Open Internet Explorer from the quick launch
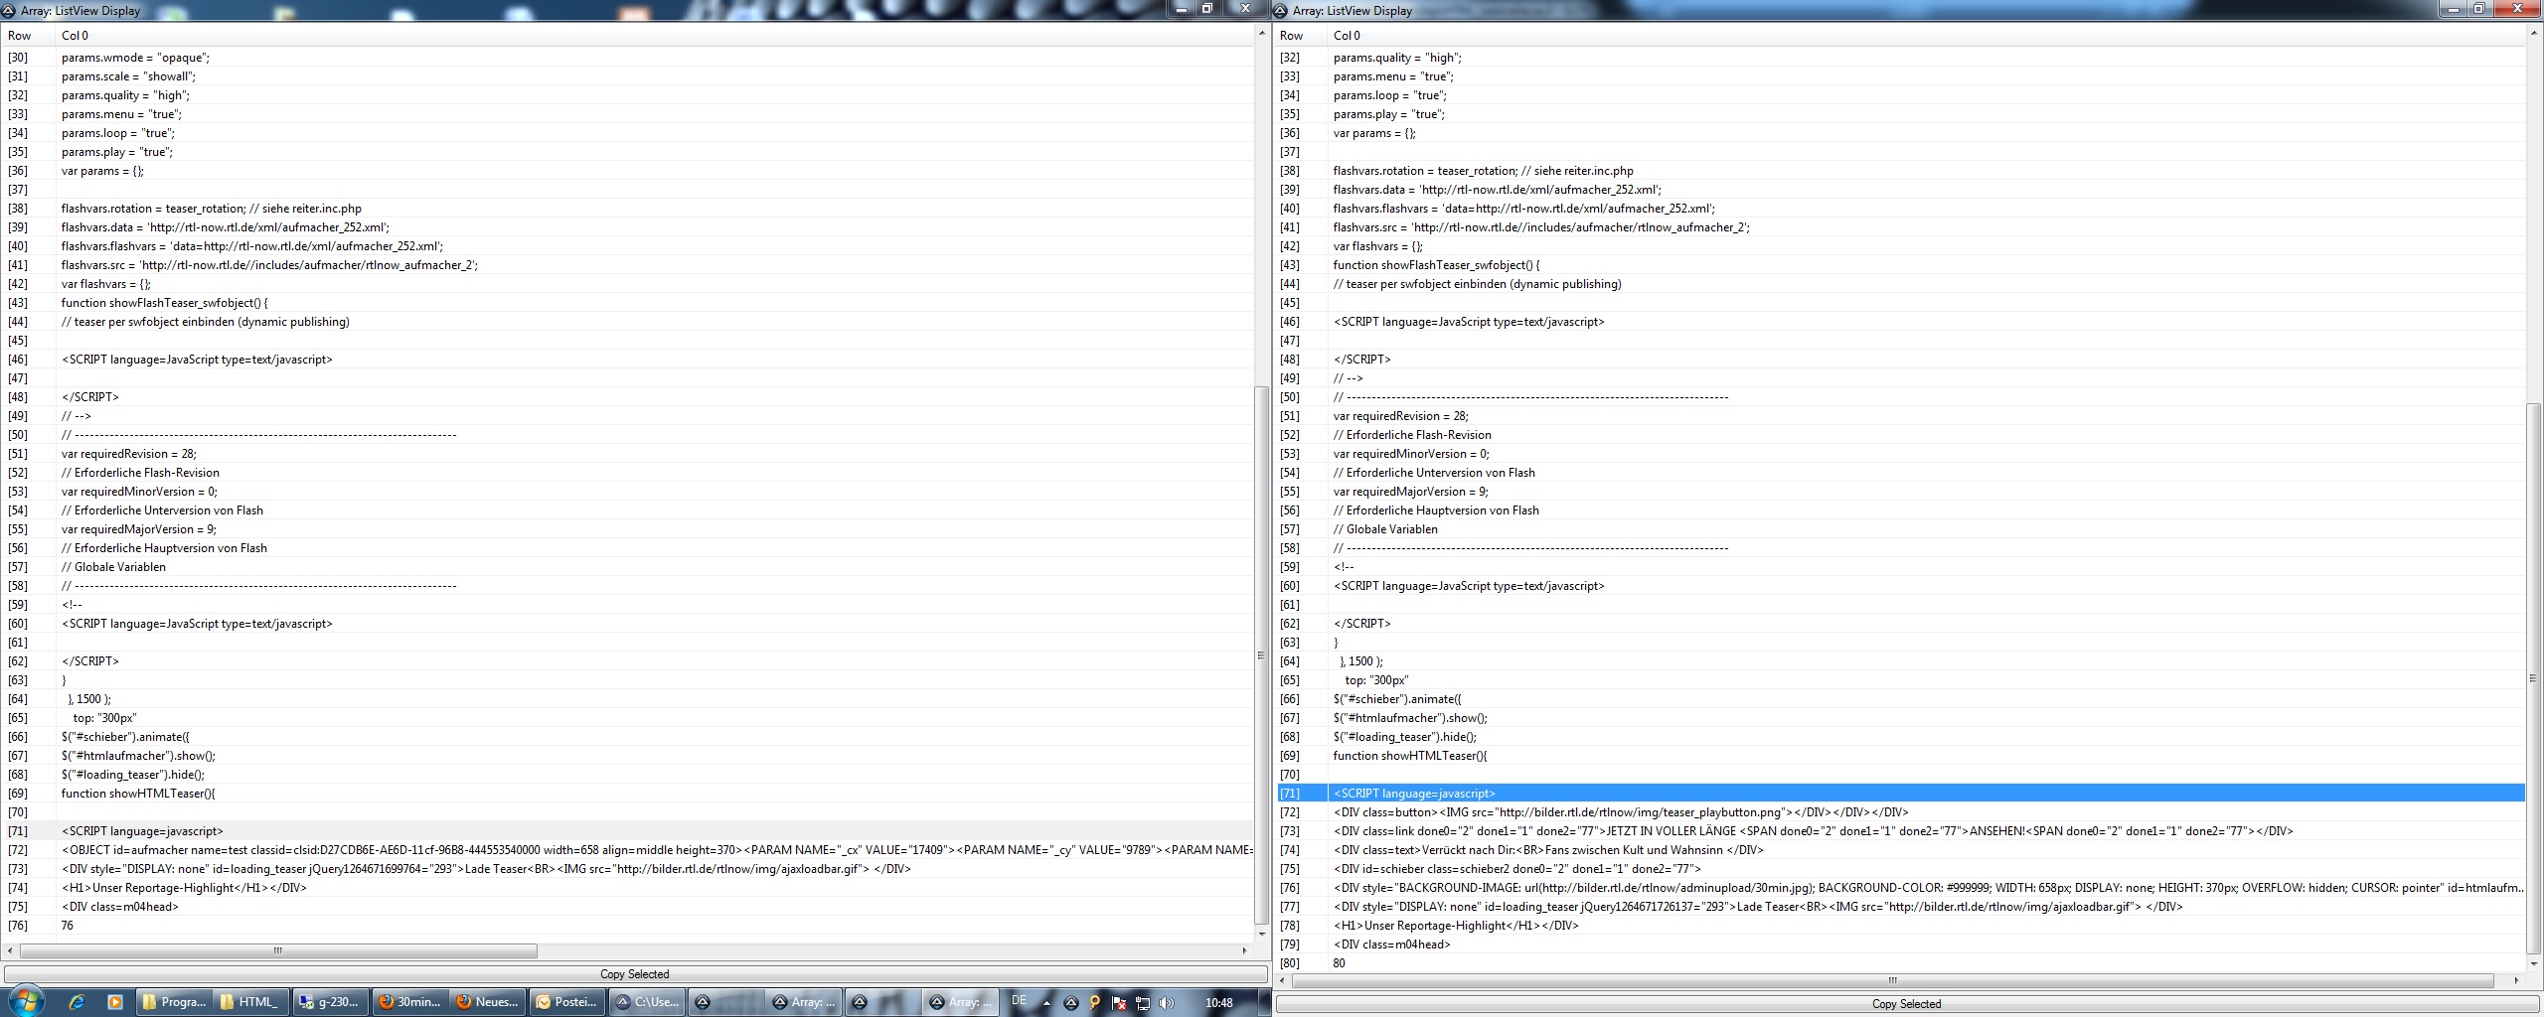The height and width of the screenshot is (1017, 2544). point(77,1002)
